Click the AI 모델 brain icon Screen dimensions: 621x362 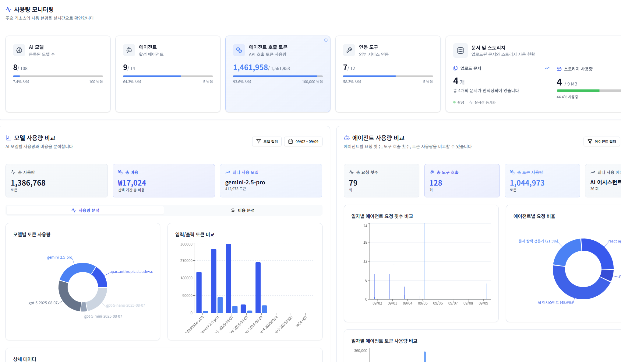19,50
